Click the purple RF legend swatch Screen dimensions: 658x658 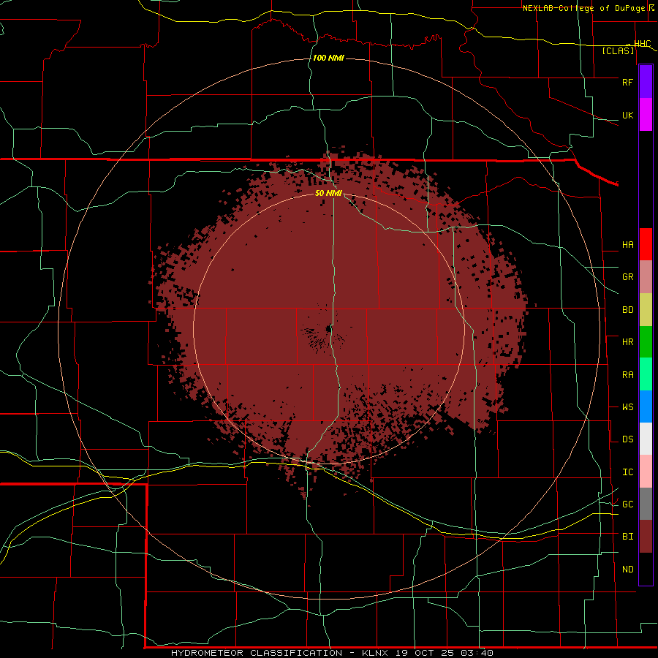(x=646, y=82)
